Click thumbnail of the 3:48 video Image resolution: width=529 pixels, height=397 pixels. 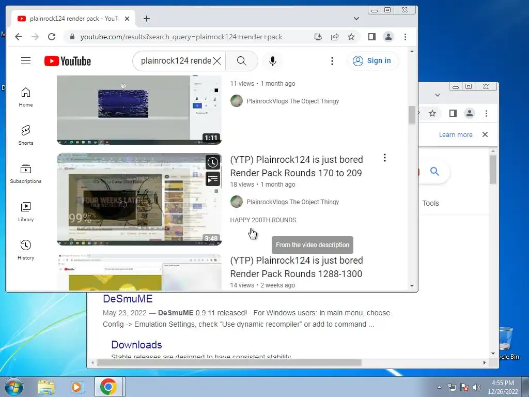coord(139,199)
